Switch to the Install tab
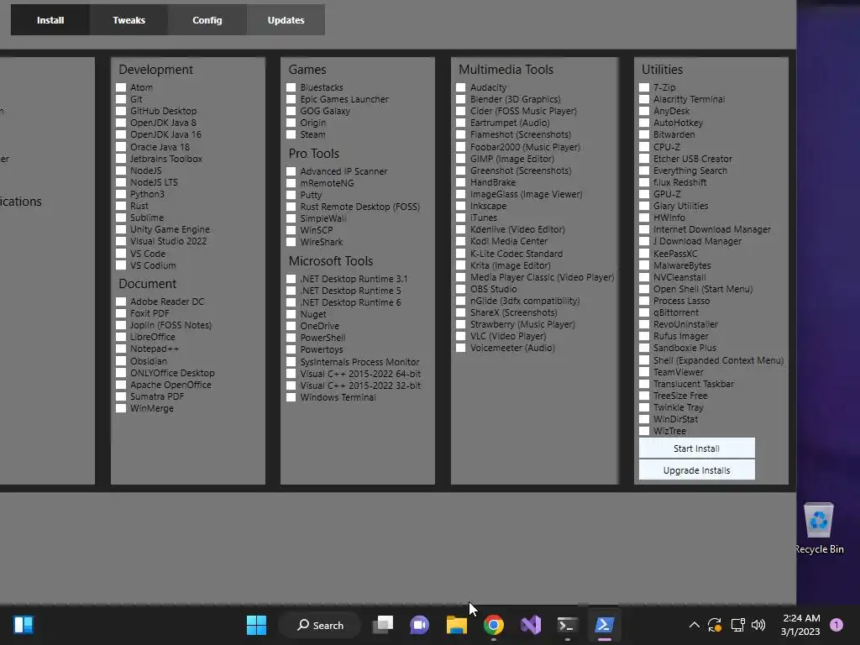The image size is (860, 645). coord(50,20)
